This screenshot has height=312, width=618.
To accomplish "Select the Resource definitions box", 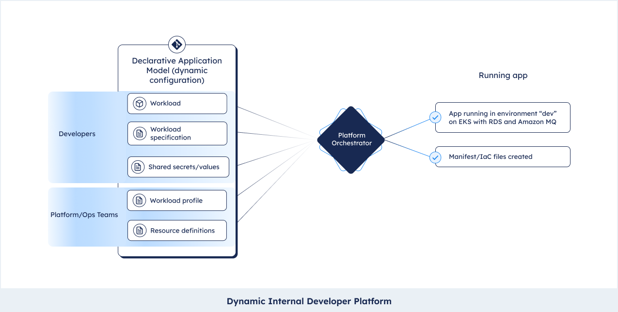I will [177, 231].
